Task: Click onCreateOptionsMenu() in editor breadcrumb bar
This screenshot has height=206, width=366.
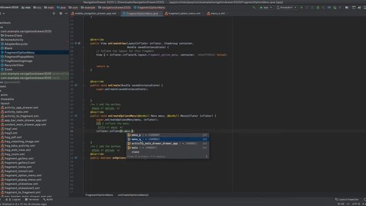Action: (133, 195)
